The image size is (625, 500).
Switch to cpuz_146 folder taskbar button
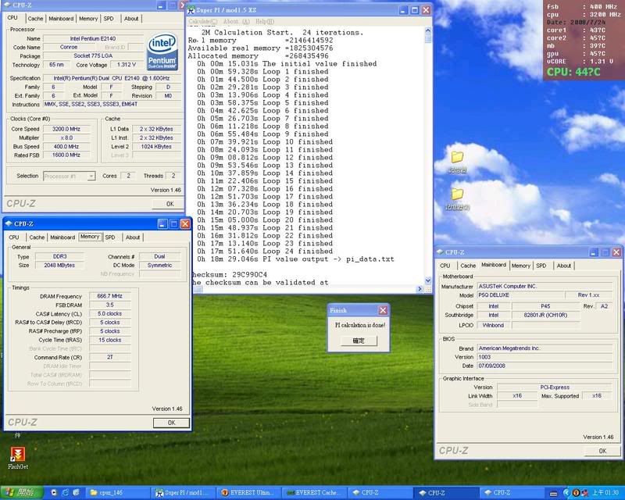coord(117,493)
